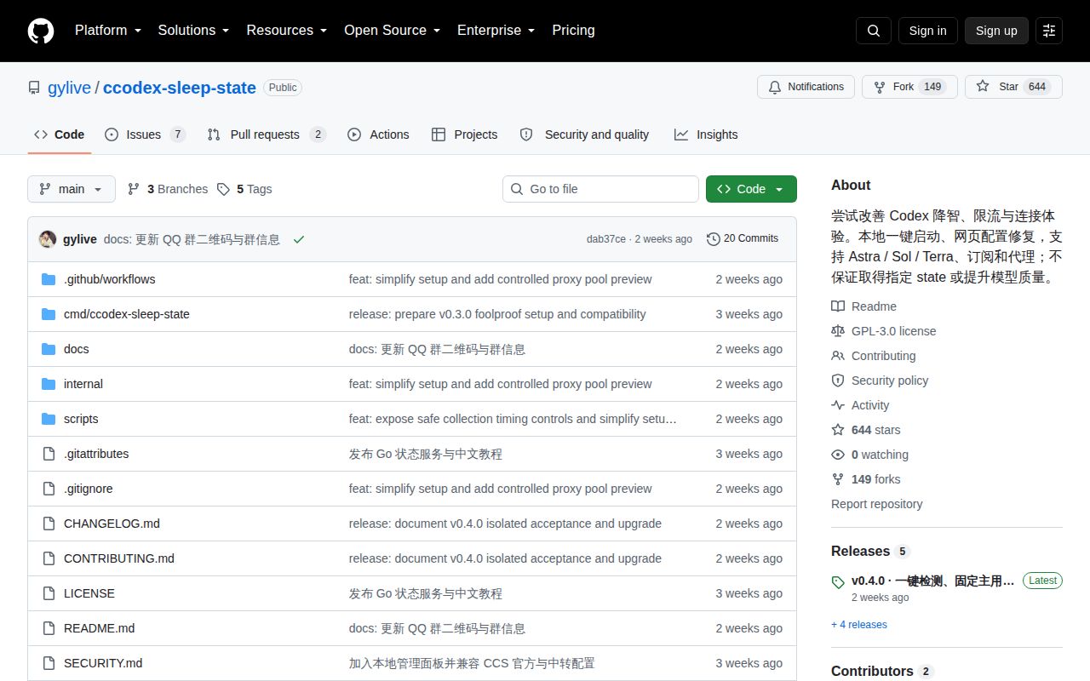View the 20 Commits history link
1090x681 pixels.
(743, 238)
